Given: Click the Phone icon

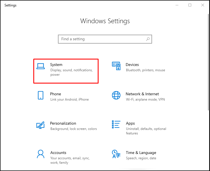Looking at the screenshot, I should coord(41,95).
